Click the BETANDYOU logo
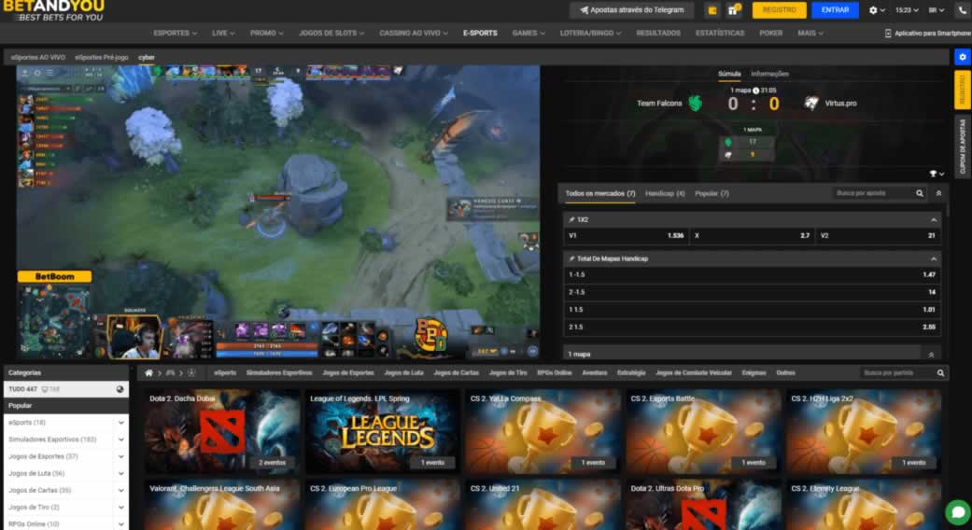The width and height of the screenshot is (972, 530). point(54,10)
